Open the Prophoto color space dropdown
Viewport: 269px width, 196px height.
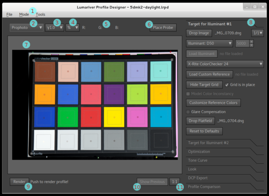pos(26,28)
